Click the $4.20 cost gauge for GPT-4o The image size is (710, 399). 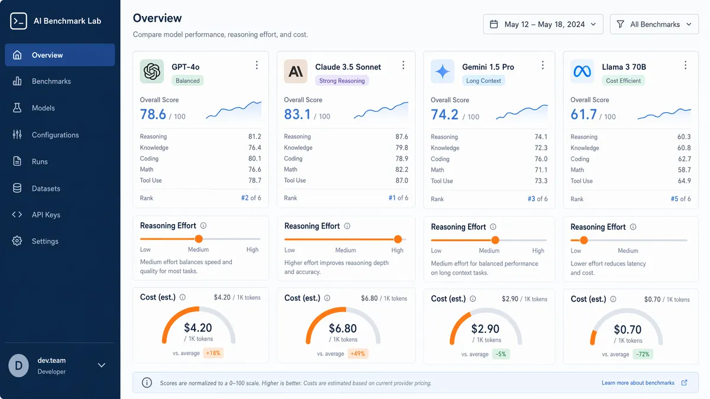pyautogui.click(x=198, y=326)
